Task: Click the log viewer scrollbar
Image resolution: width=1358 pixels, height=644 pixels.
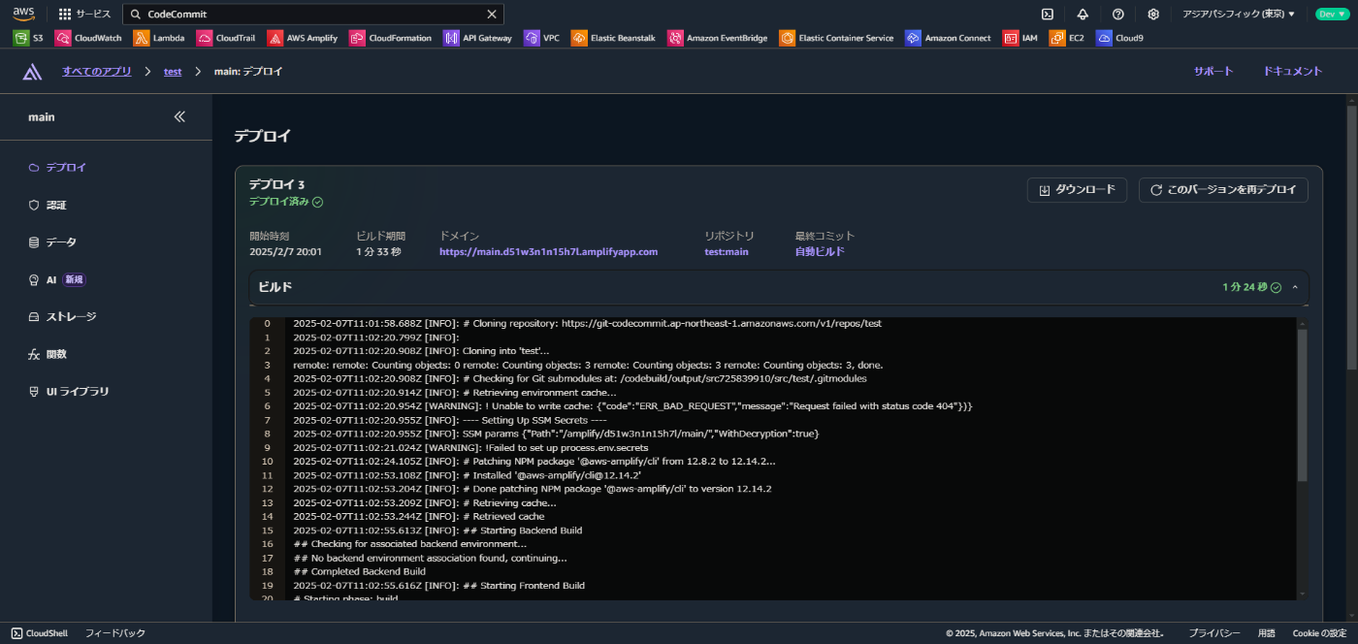Action: pyautogui.click(x=1302, y=405)
